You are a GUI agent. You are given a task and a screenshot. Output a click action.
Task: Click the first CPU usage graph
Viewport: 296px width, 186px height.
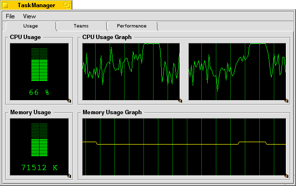[x=131, y=72]
